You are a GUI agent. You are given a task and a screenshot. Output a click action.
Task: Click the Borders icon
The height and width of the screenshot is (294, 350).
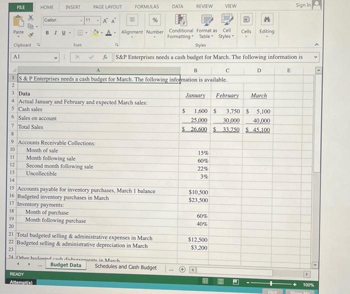[80, 33]
